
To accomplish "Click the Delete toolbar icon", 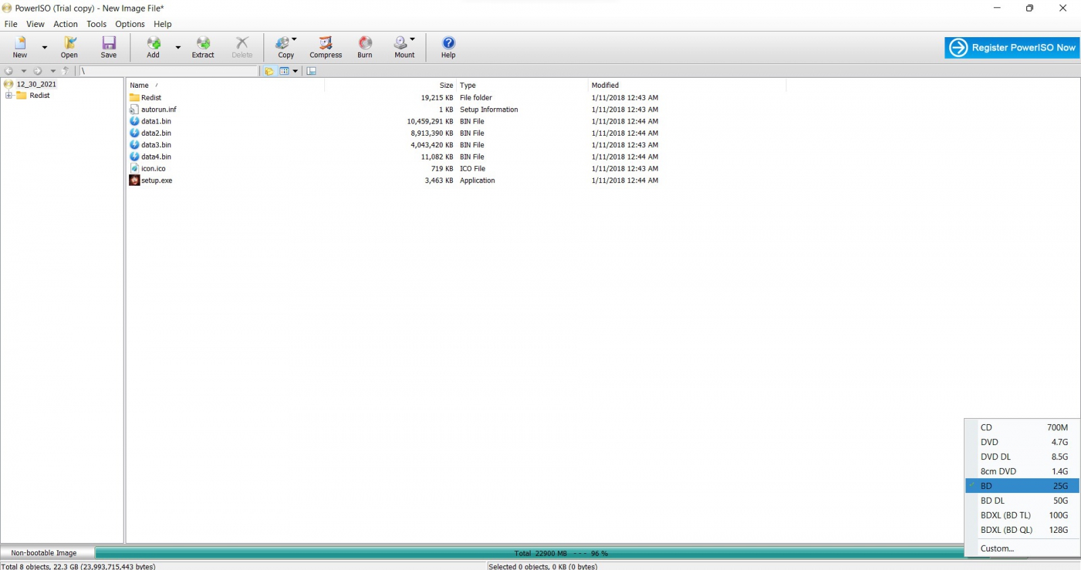I will (x=242, y=47).
